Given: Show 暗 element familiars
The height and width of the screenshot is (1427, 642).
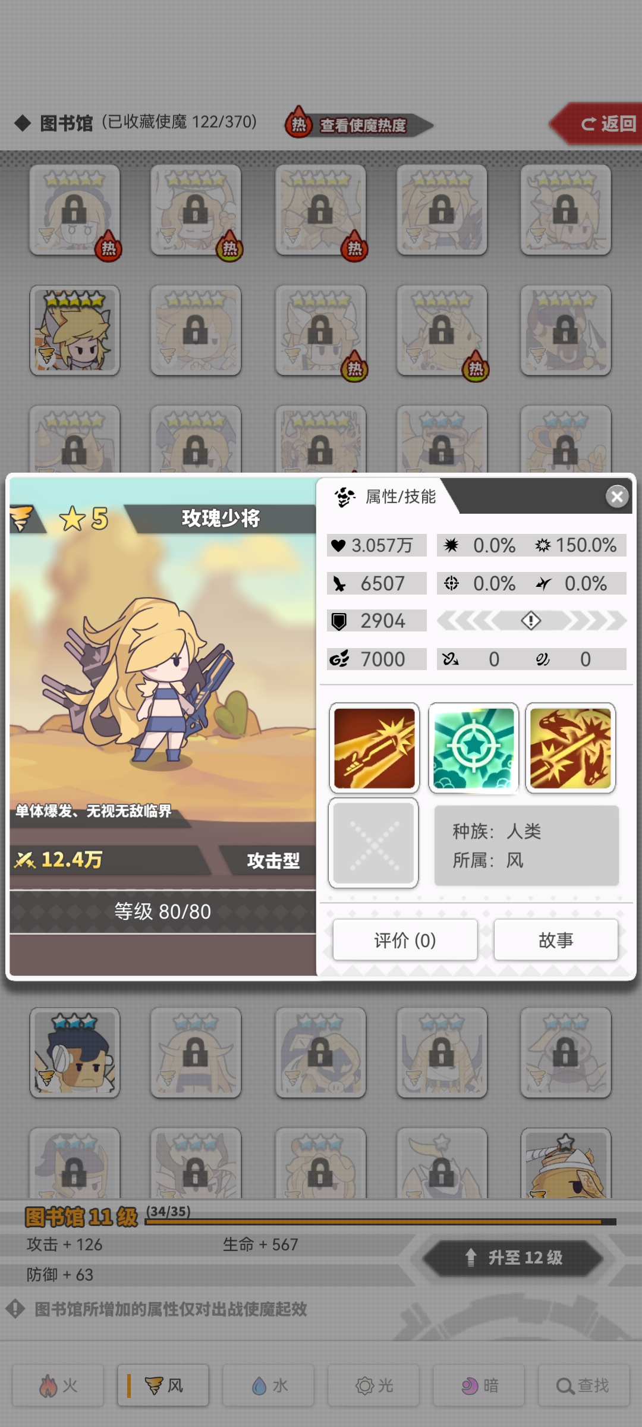Looking at the screenshot, I should tap(479, 1385).
